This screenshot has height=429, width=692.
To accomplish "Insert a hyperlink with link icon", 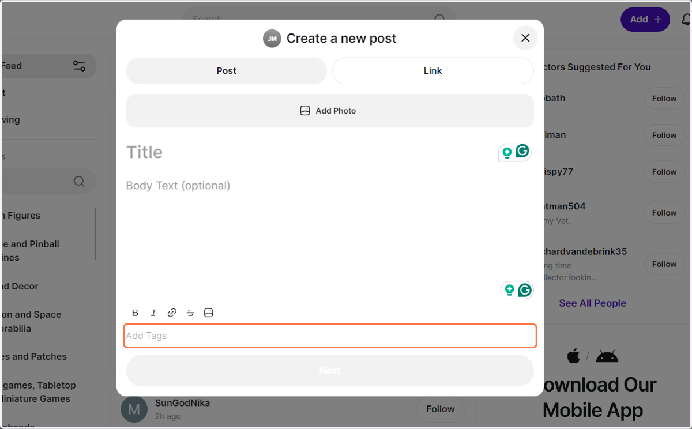I will tap(172, 313).
